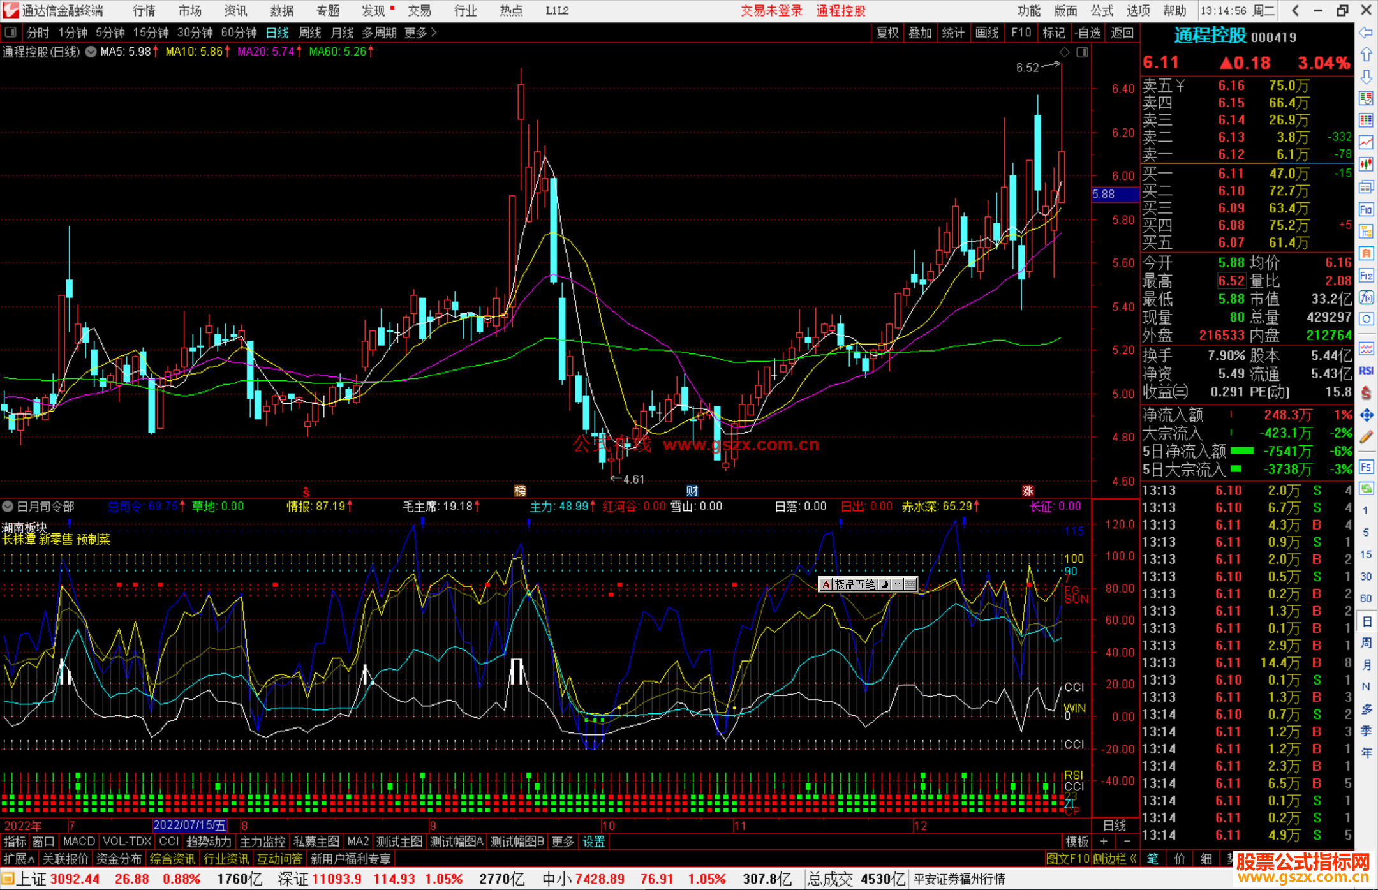Click the F12 trading sidebar icon

point(1366,276)
